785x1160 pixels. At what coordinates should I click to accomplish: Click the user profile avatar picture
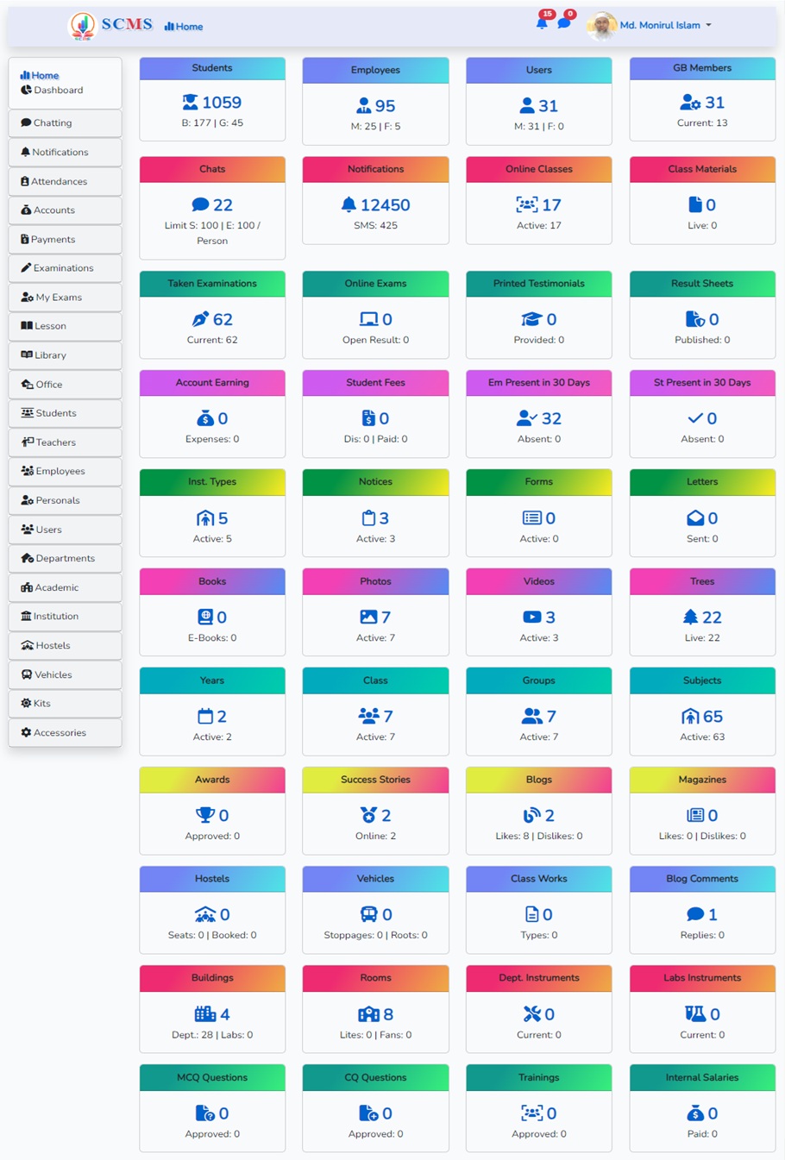pos(602,26)
